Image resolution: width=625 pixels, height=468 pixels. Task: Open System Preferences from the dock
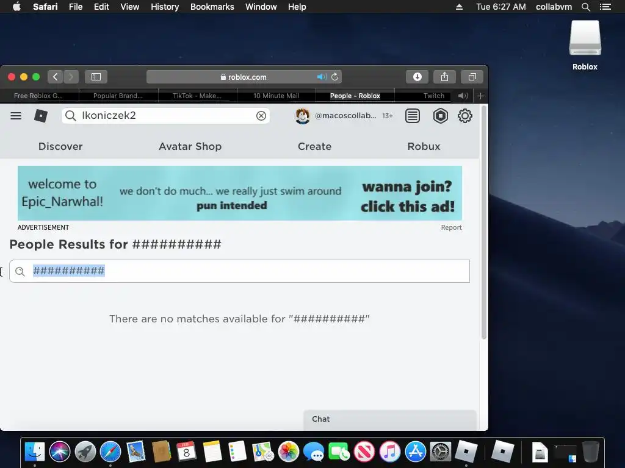point(441,452)
